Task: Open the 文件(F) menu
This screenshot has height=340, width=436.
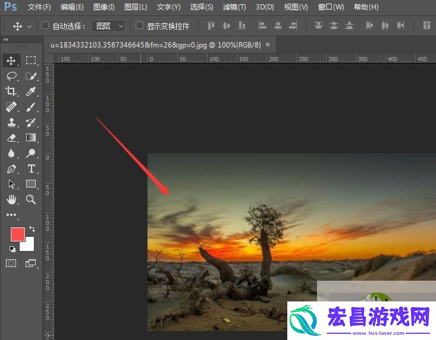Action: [x=39, y=7]
